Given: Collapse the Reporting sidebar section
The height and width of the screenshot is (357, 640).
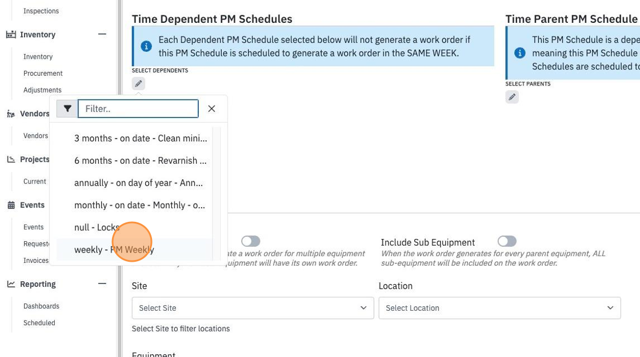Looking at the screenshot, I should [102, 283].
